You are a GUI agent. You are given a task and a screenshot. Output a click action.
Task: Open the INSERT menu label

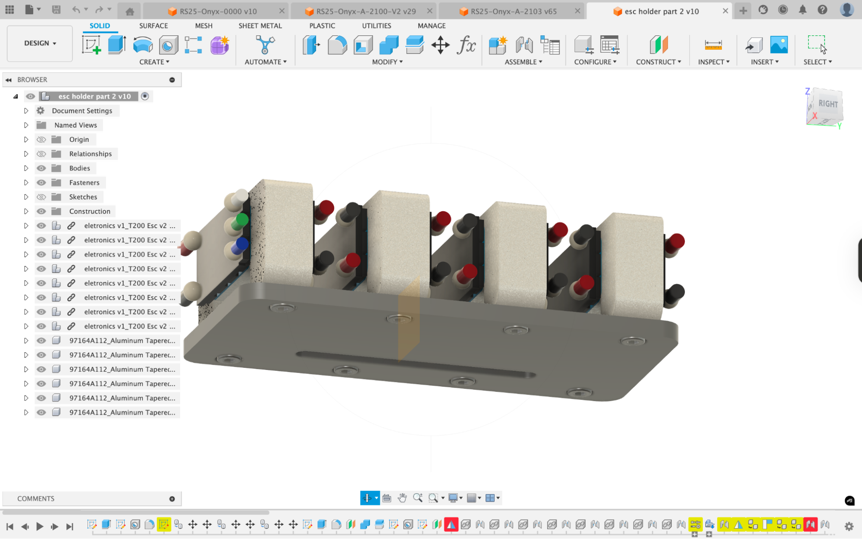(765, 62)
